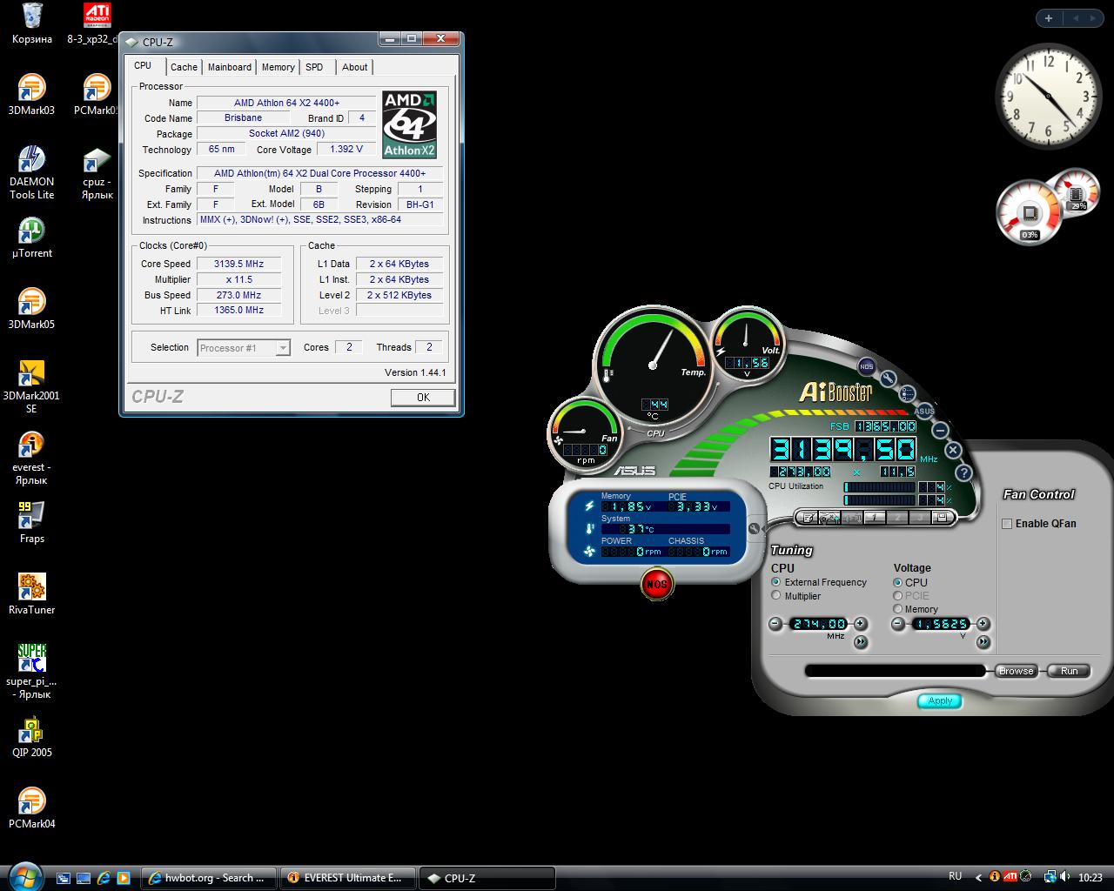This screenshot has height=891, width=1114.
Task: Select the CPU Multiplier radio button
Action: tap(776, 596)
